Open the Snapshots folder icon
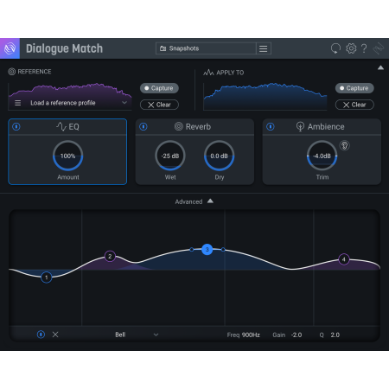389x389 pixels. (x=163, y=48)
